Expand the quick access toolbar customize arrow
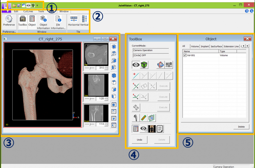The width and height of the screenshot is (255, 168). click(37, 5)
